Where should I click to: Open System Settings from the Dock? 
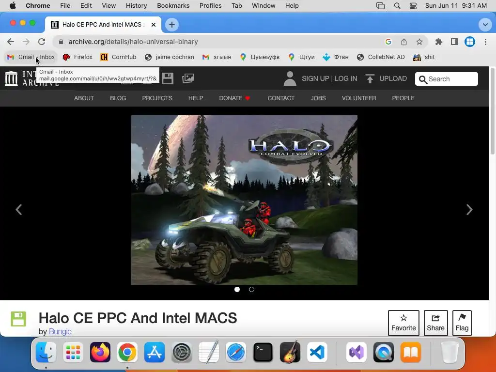coord(182,352)
